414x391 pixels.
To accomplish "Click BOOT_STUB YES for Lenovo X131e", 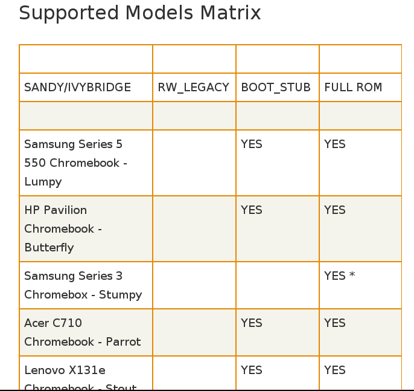I will (252, 370).
